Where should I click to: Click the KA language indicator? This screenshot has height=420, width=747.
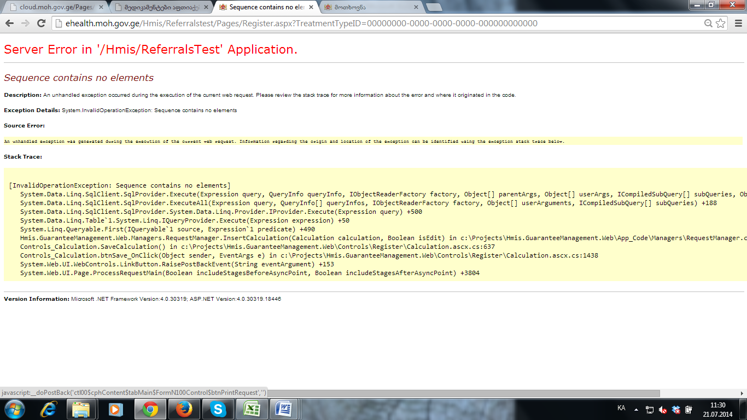(x=621, y=408)
